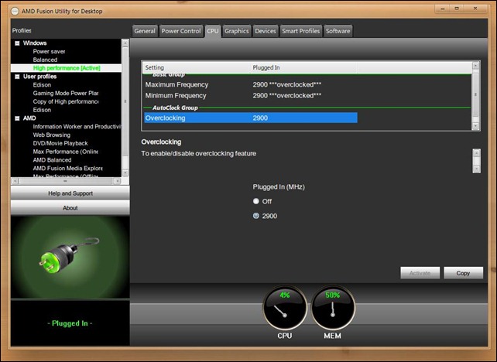
Task: Open the General tab
Action: point(145,31)
